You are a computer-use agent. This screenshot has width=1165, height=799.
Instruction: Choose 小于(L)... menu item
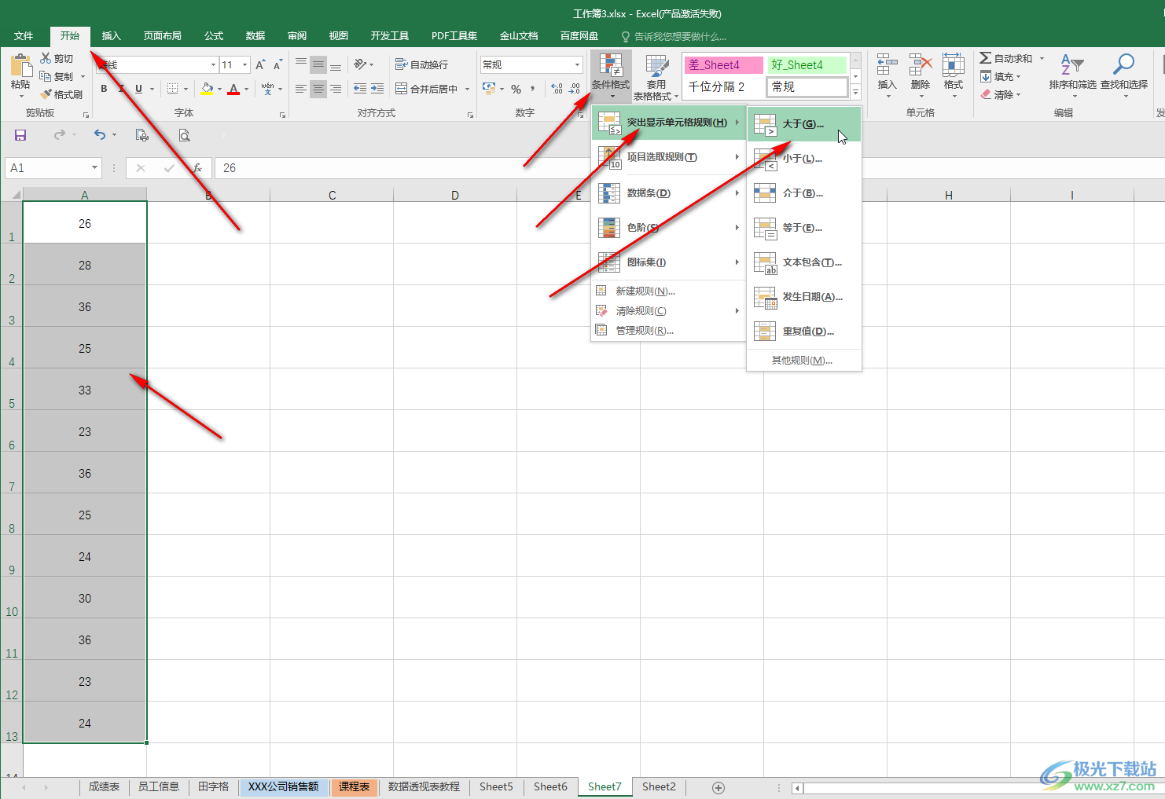coord(804,159)
